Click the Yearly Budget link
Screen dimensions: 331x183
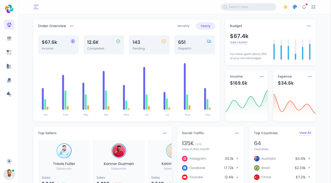(239, 43)
